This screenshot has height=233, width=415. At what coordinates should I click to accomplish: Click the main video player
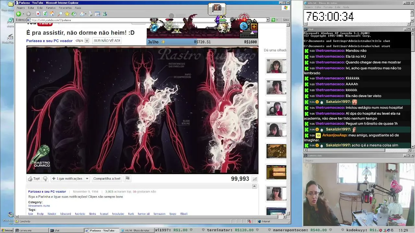(142, 110)
